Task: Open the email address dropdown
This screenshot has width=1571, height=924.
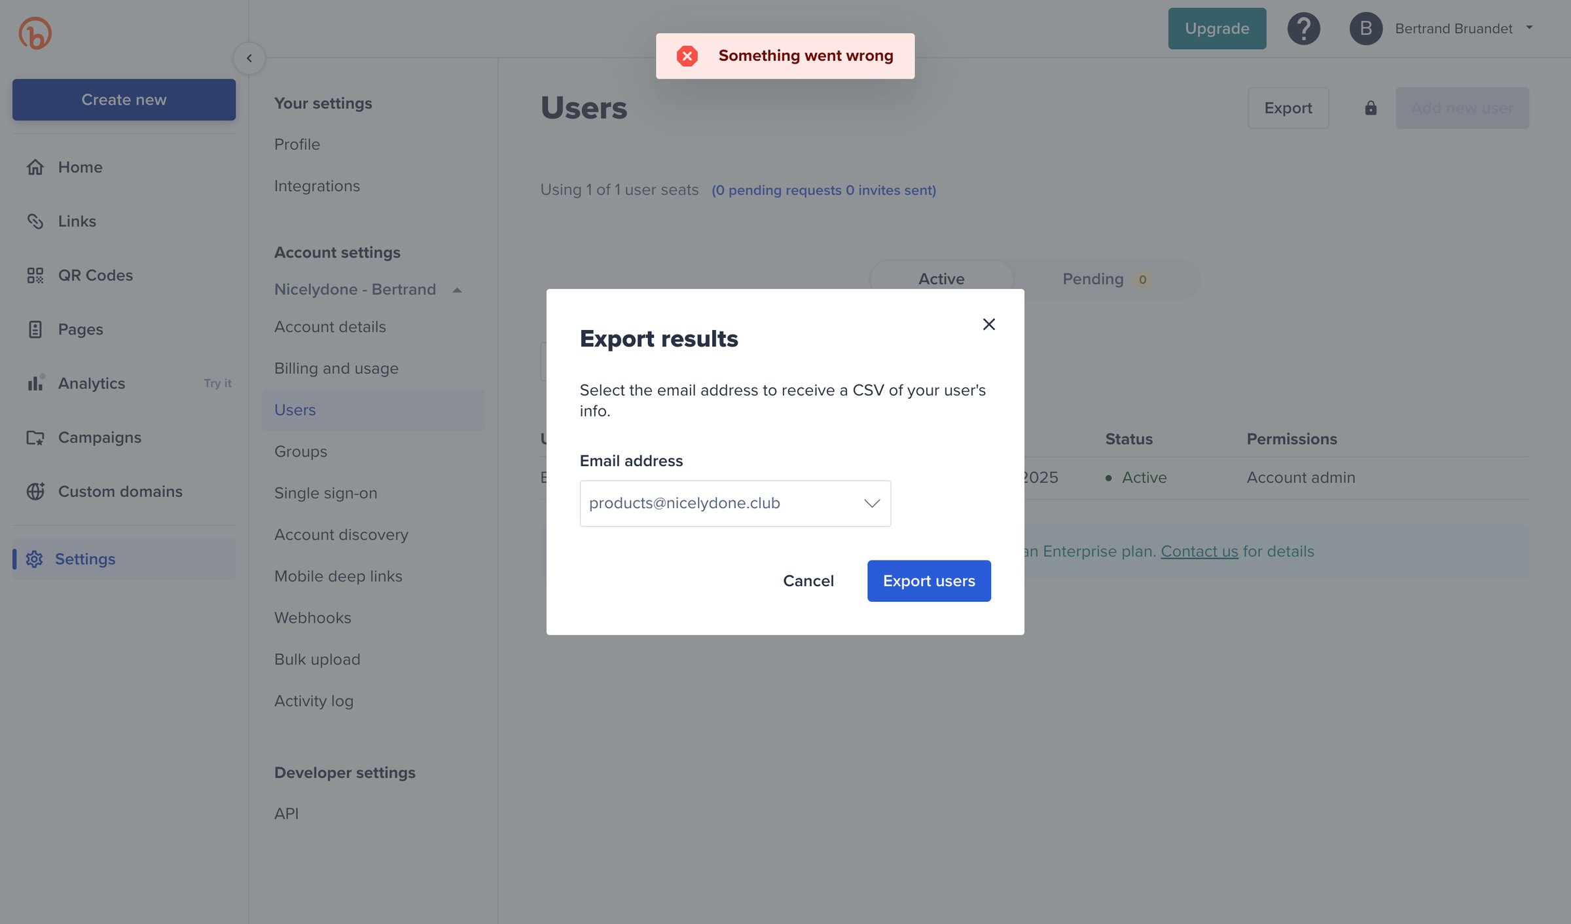Action: pos(735,503)
